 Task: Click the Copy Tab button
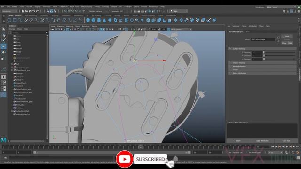286,141
